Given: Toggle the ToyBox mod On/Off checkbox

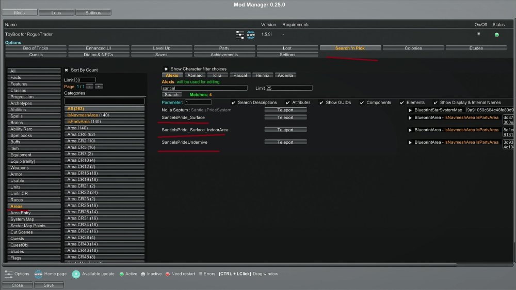Looking at the screenshot, I should point(478,34).
